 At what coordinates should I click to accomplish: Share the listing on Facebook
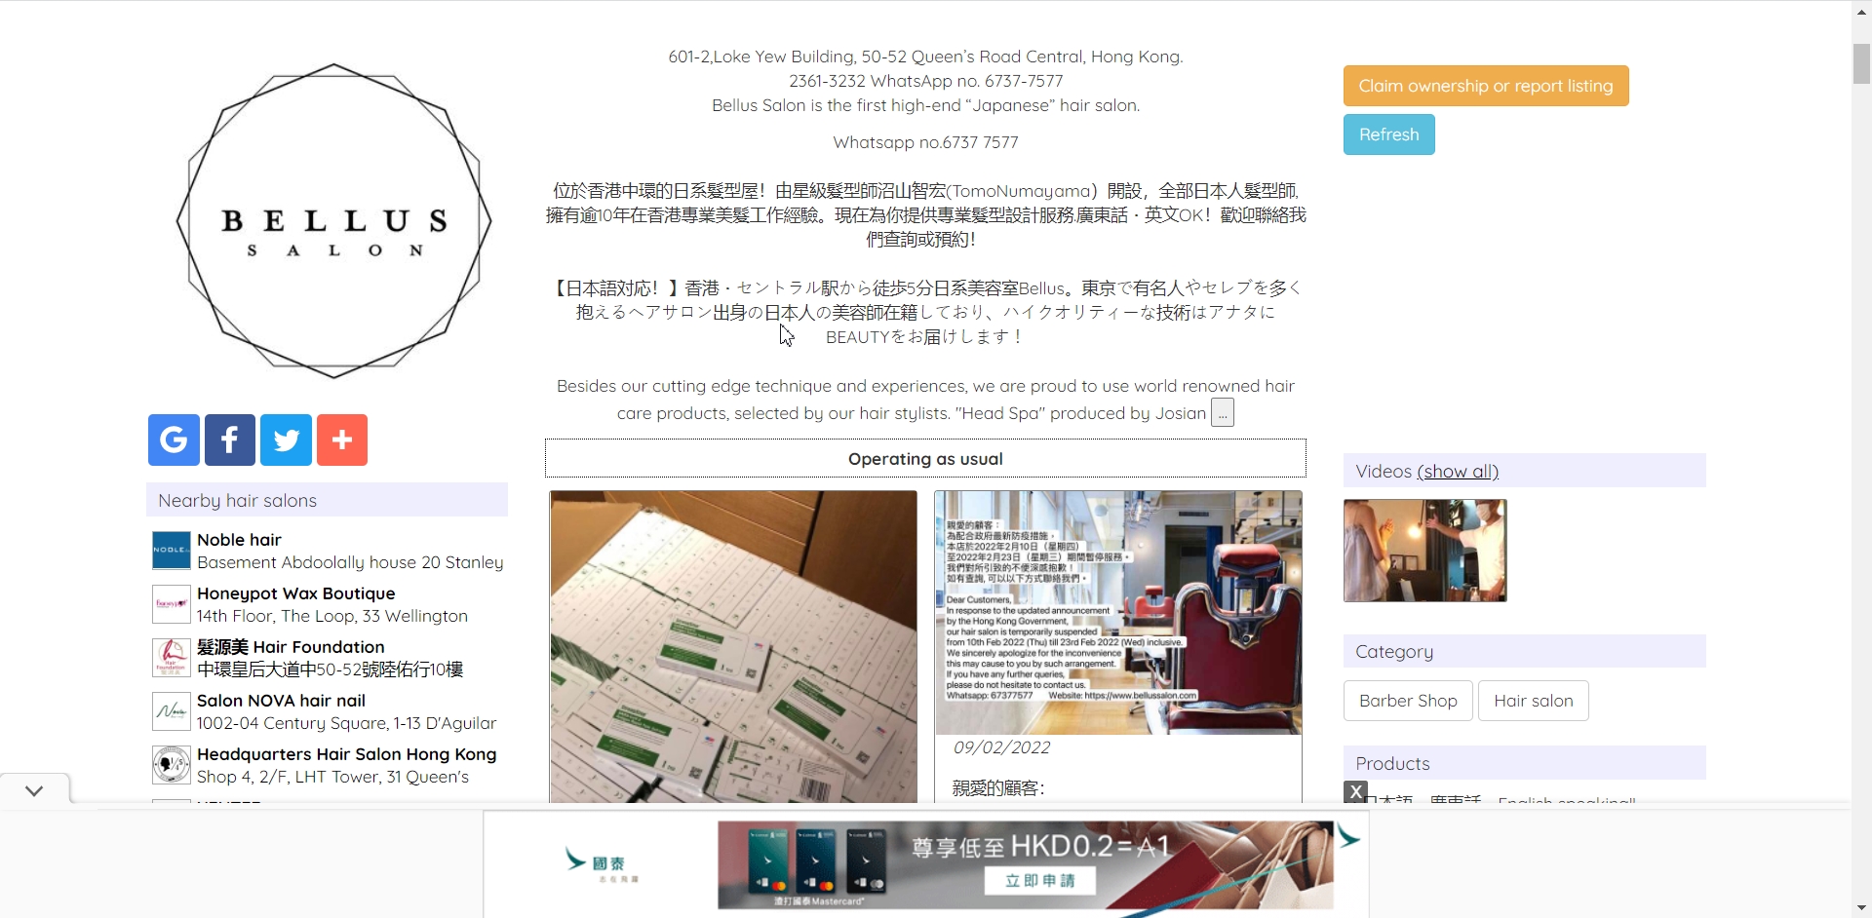pyautogui.click(x=230, y=440)
